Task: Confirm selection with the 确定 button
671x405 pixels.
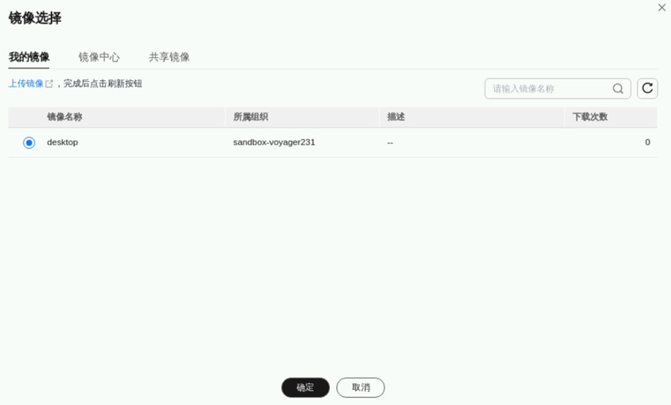Action: [x=305, y=387]
